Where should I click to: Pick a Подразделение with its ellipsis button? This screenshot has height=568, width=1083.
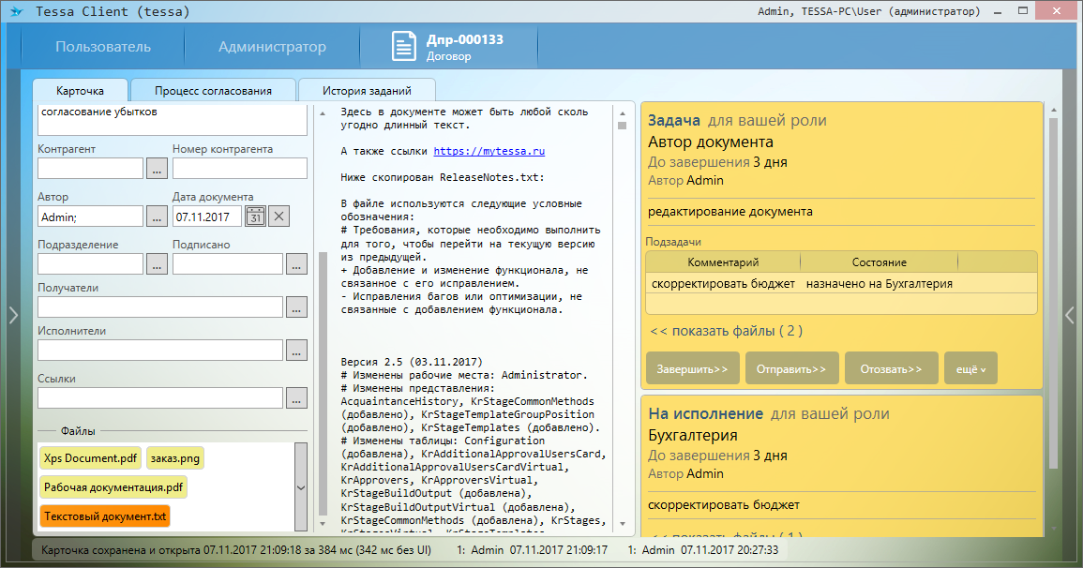click(157, 263)
